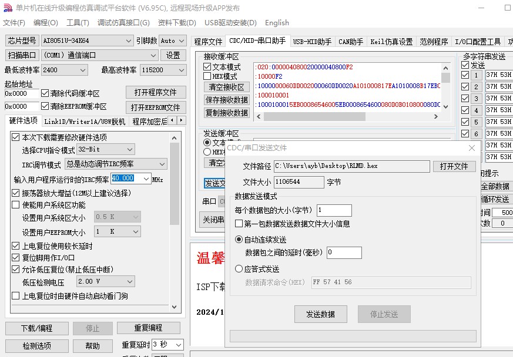
Task: Switch to 程序文件 tab
Action: (x=208, y=42)
